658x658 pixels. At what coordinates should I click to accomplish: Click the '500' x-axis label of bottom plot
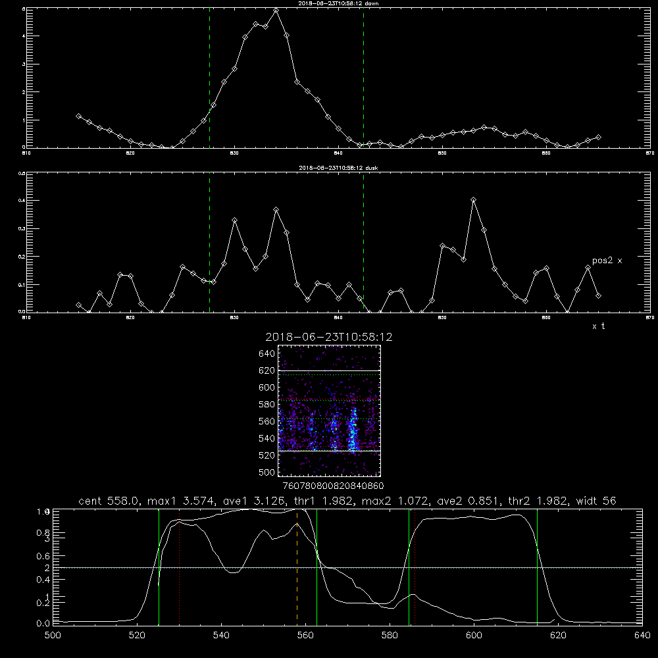[53, 636]
